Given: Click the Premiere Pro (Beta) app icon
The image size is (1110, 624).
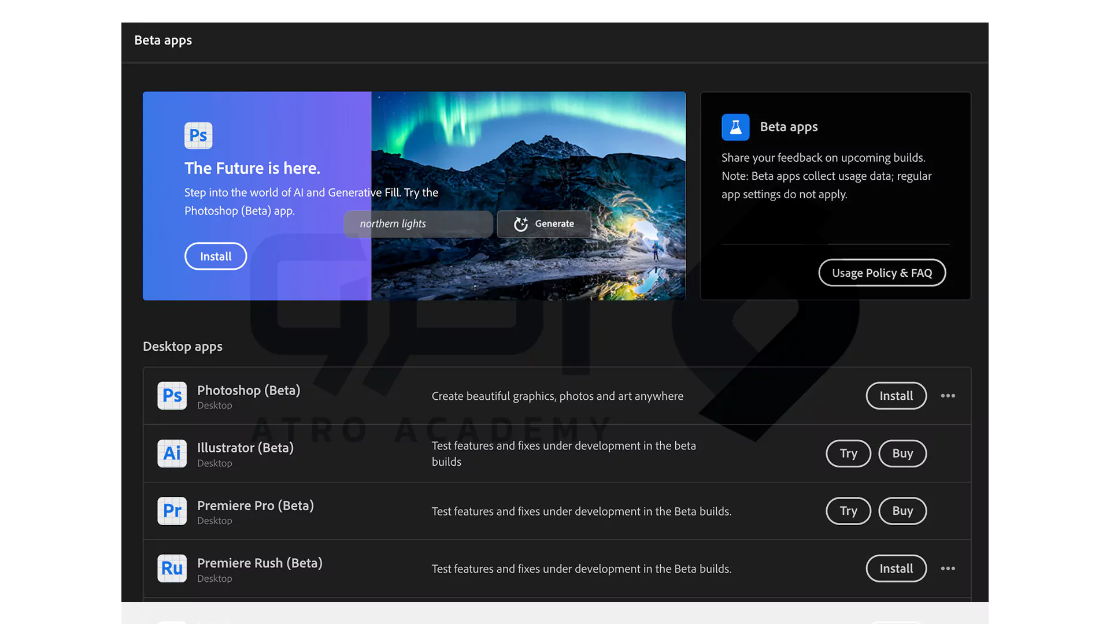Looking at the screenshot, I should [172, 511].
